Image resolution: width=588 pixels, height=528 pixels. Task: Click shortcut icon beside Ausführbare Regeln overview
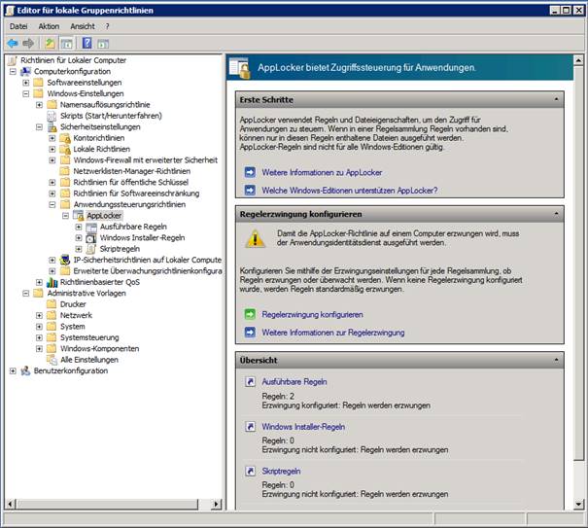(x=250, y=381)
